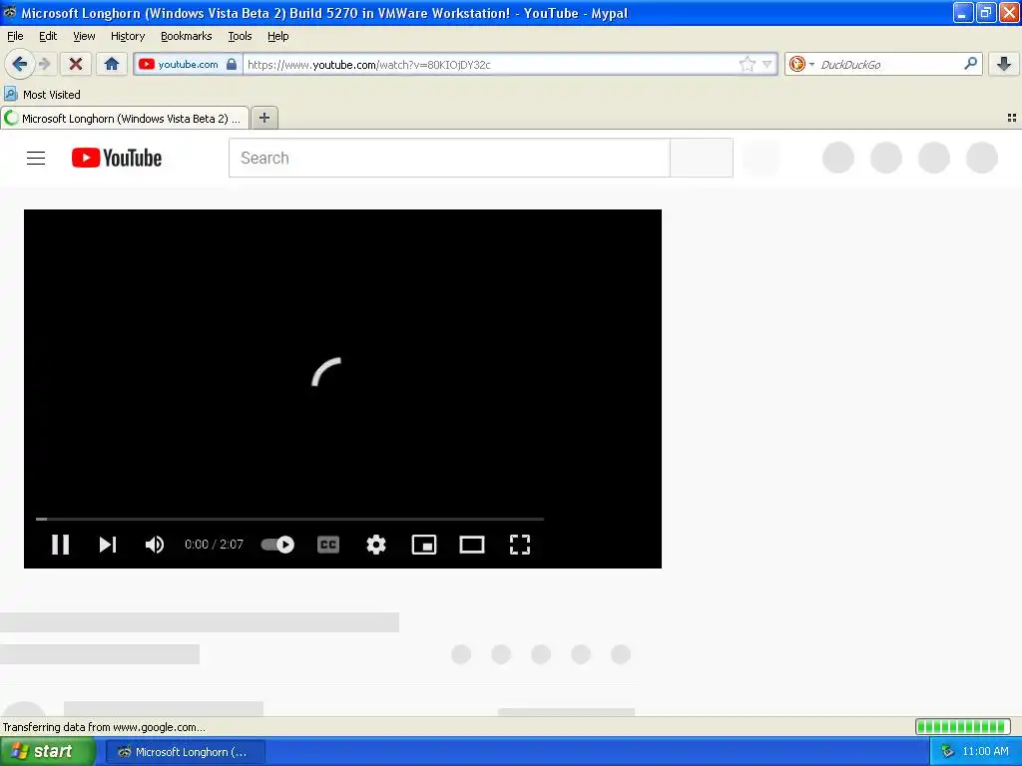Image resolution: width=1022 pixels, height=766 pixels.
Task: Open browser Home page
Action: click(x=112, y=64)
